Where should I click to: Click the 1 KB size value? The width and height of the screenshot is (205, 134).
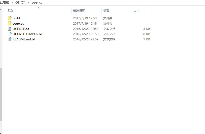click(147, 39)
